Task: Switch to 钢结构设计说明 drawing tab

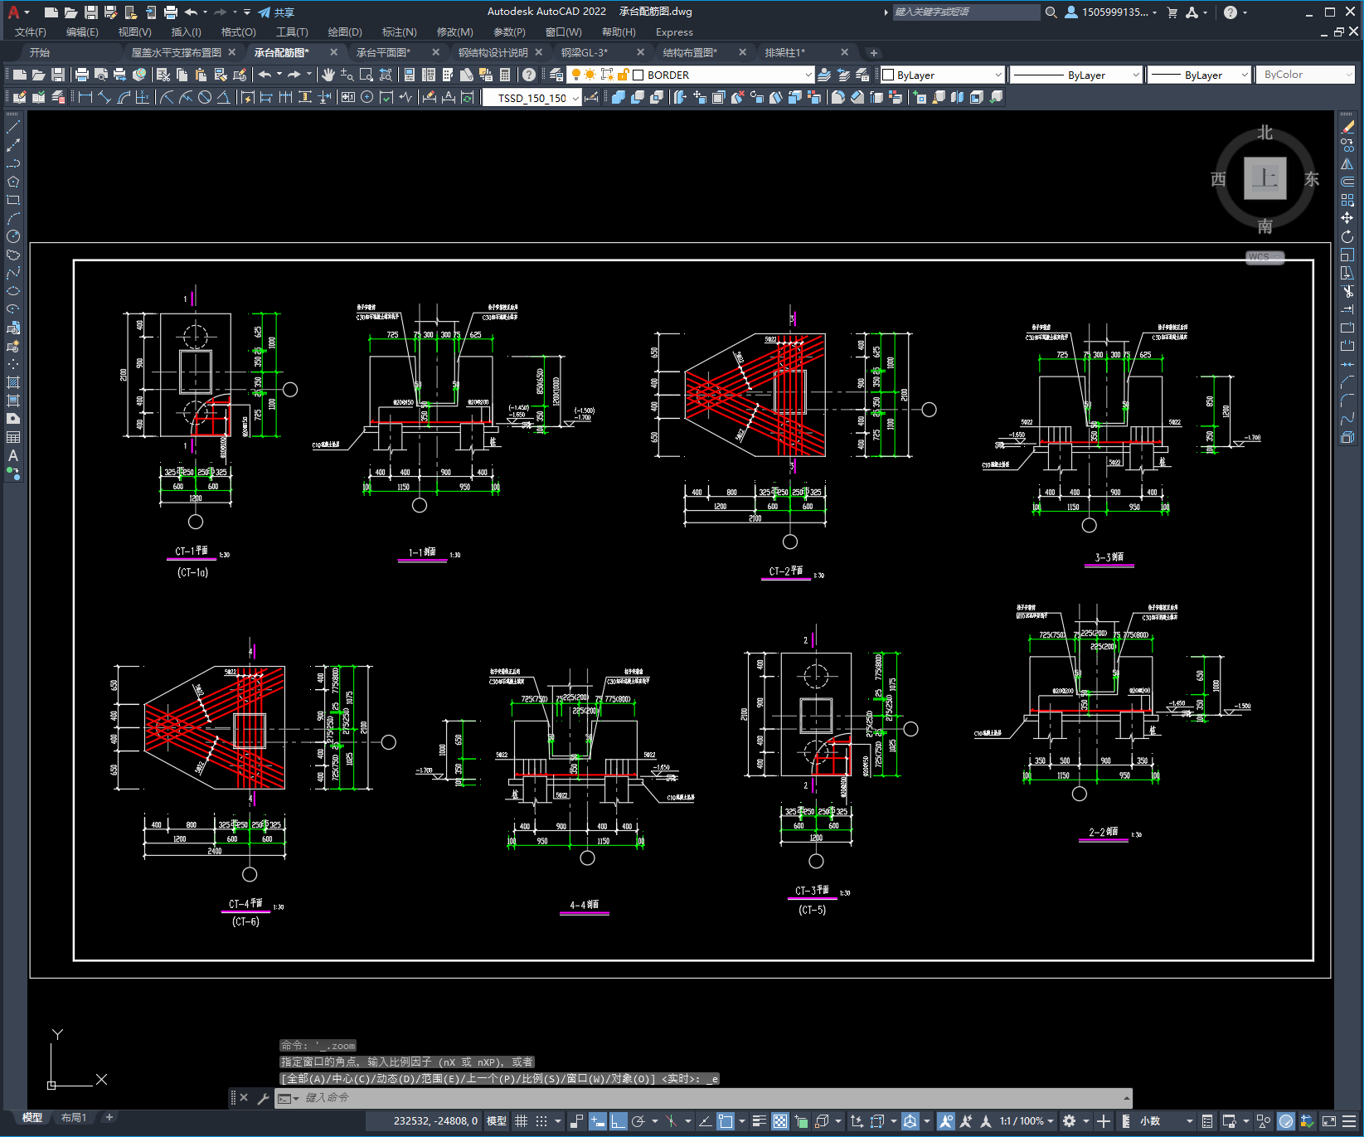Action: [x=493, y=52]
